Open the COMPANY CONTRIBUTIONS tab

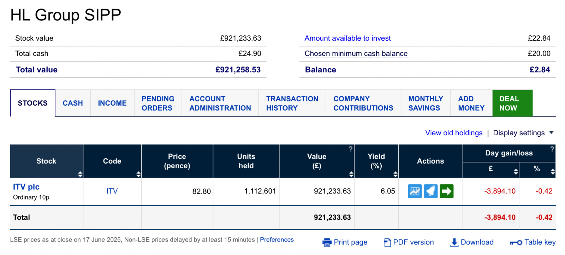(363, 103)
